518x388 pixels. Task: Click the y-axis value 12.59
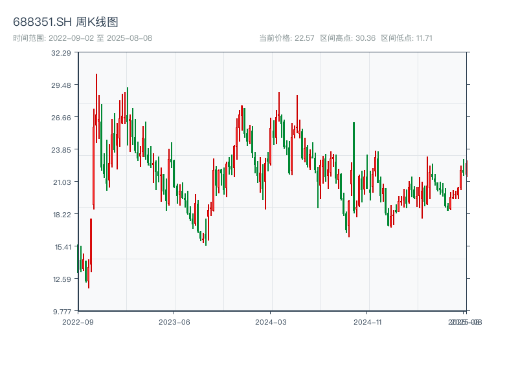pos(62,279)
